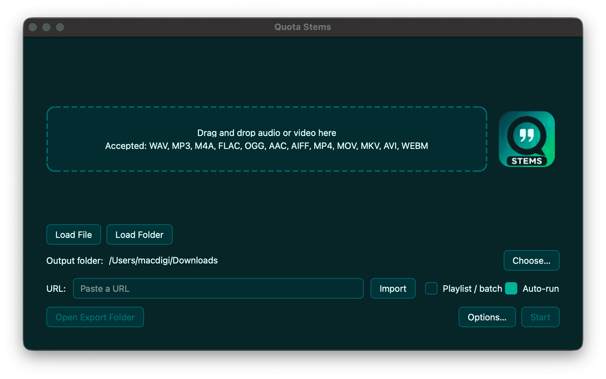Enable the Playlist / batch checkbox
Image resolution: width=606 pixels, height=379 pixels.
[431, 288]
